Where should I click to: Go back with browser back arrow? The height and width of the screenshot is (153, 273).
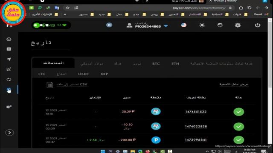point(258,8)
